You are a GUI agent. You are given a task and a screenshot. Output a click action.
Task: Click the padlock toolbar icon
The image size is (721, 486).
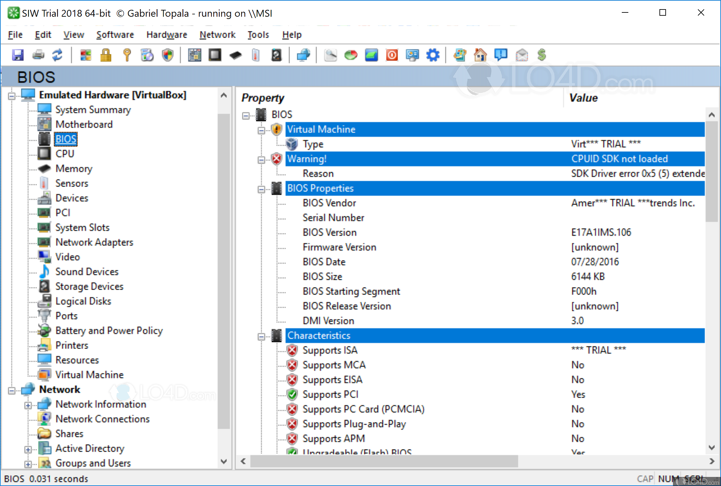[x=106, y=55]
